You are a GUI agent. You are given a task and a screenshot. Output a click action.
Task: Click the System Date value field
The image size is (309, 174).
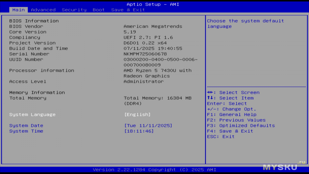148,126
